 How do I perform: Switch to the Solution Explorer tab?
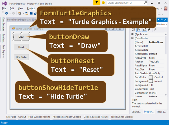click(x=136, y=112)
